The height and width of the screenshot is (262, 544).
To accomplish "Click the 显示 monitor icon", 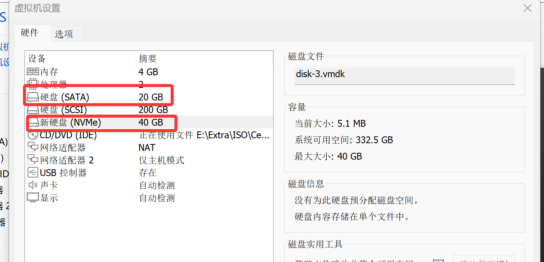I will pos(33,198).
